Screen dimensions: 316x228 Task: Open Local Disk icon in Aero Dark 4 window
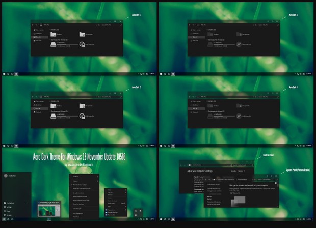[210, 116]
